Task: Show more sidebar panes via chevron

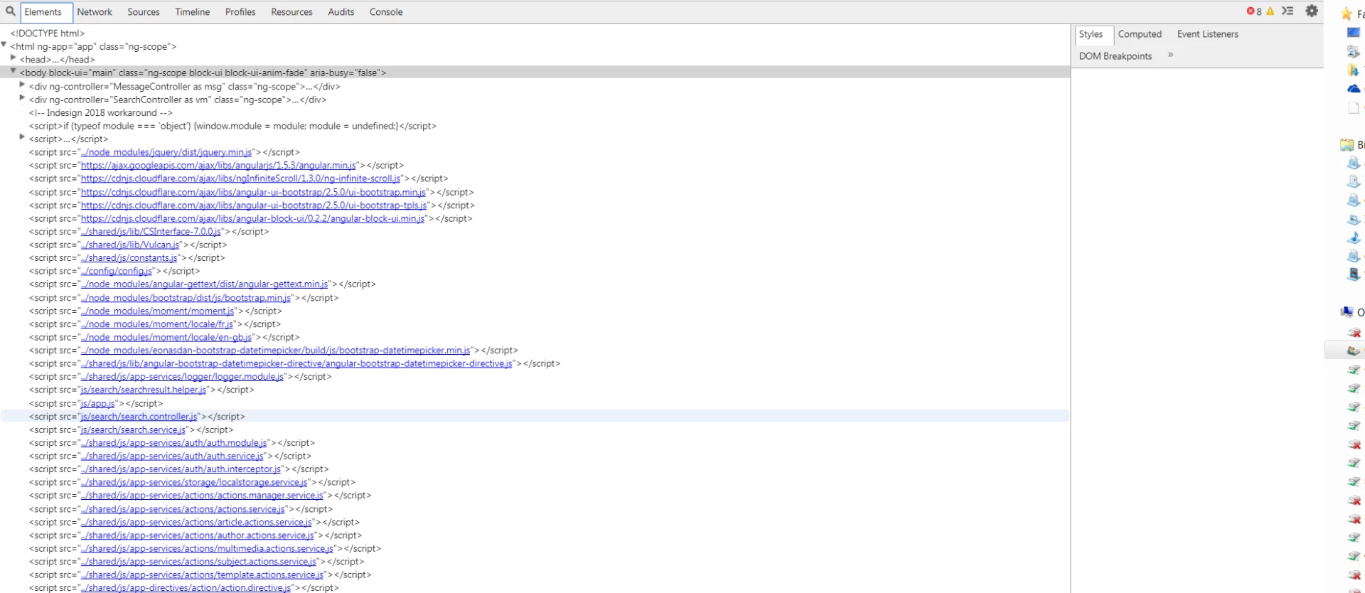Action: (x=1170, y=55)
